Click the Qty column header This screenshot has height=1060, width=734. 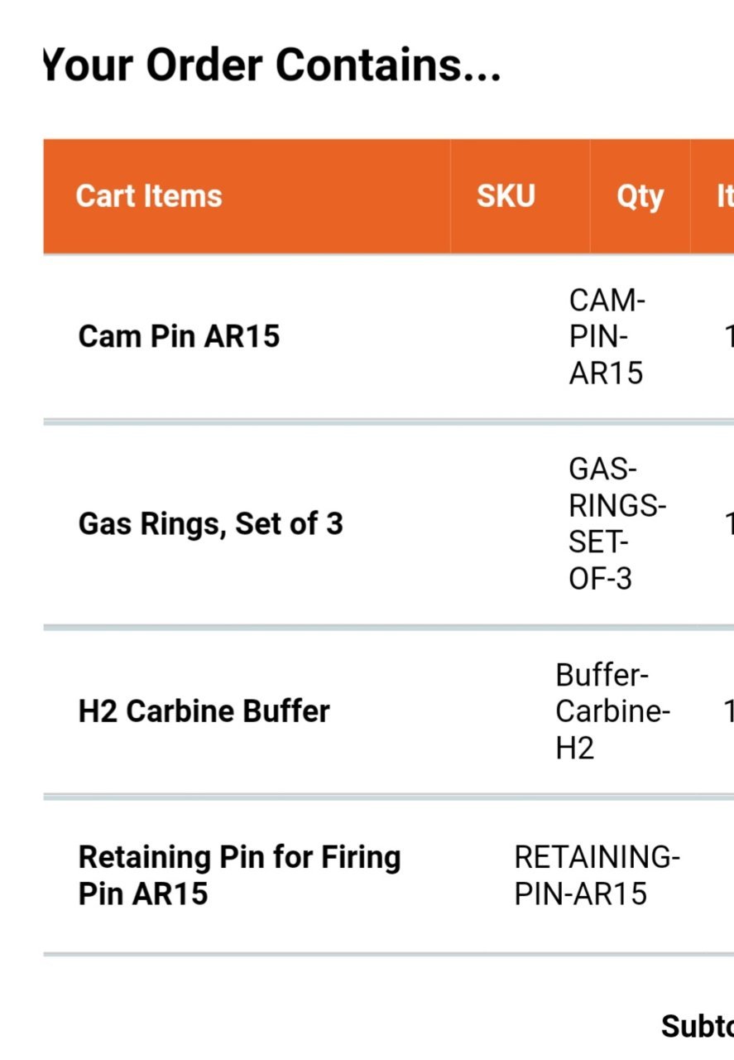(640, 197)
